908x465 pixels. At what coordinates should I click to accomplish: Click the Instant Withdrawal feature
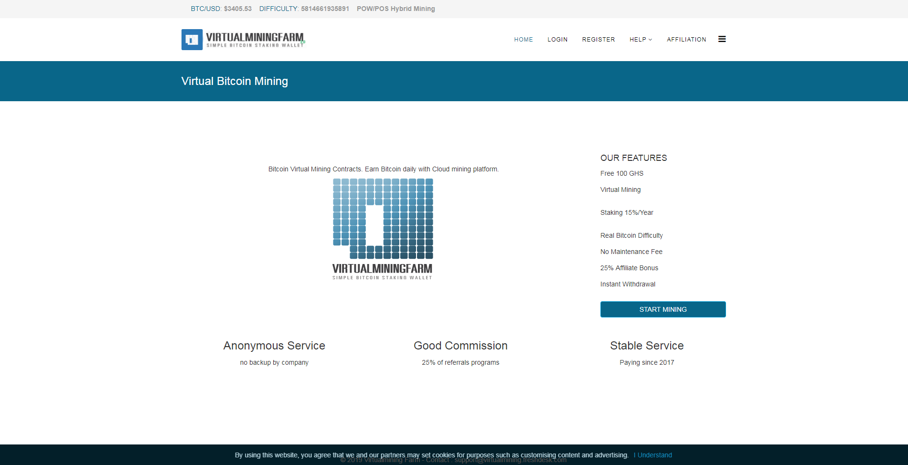628,284
